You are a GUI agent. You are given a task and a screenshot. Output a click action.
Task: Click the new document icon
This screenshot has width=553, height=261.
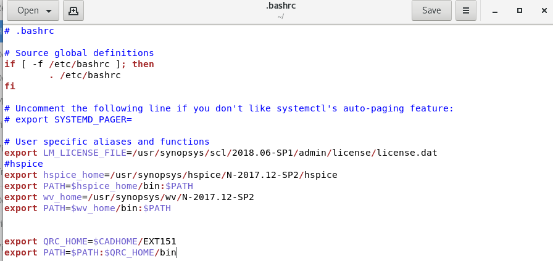[x=73, y=10]
